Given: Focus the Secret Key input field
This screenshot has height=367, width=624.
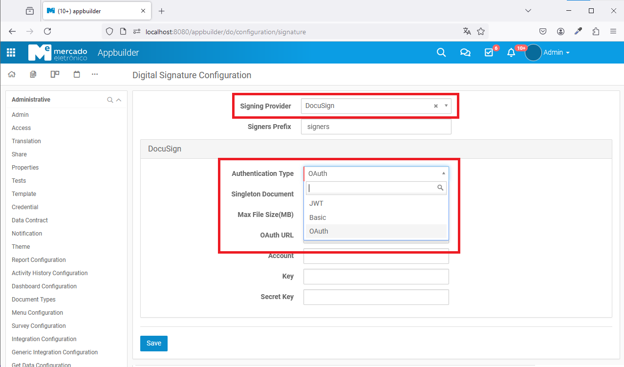Looking at the screenshot, I should pyautogui.click(x=376, y=297).
